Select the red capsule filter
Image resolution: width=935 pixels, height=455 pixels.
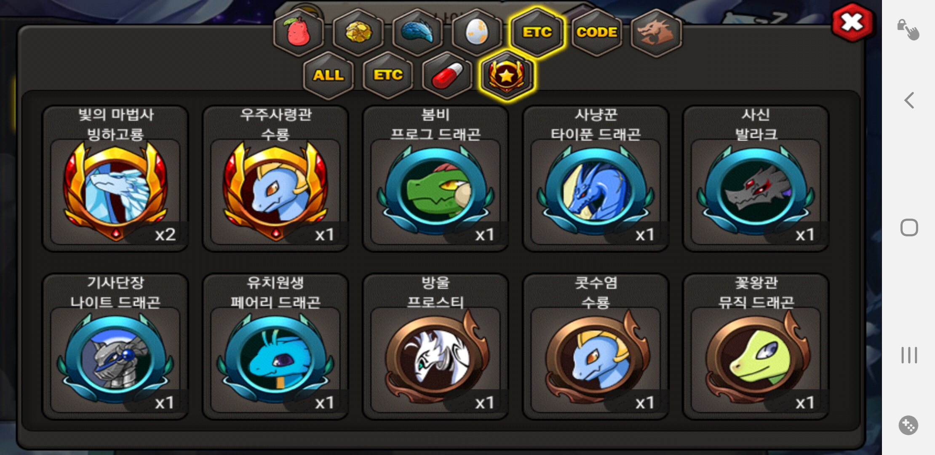(x=447, y=75)
